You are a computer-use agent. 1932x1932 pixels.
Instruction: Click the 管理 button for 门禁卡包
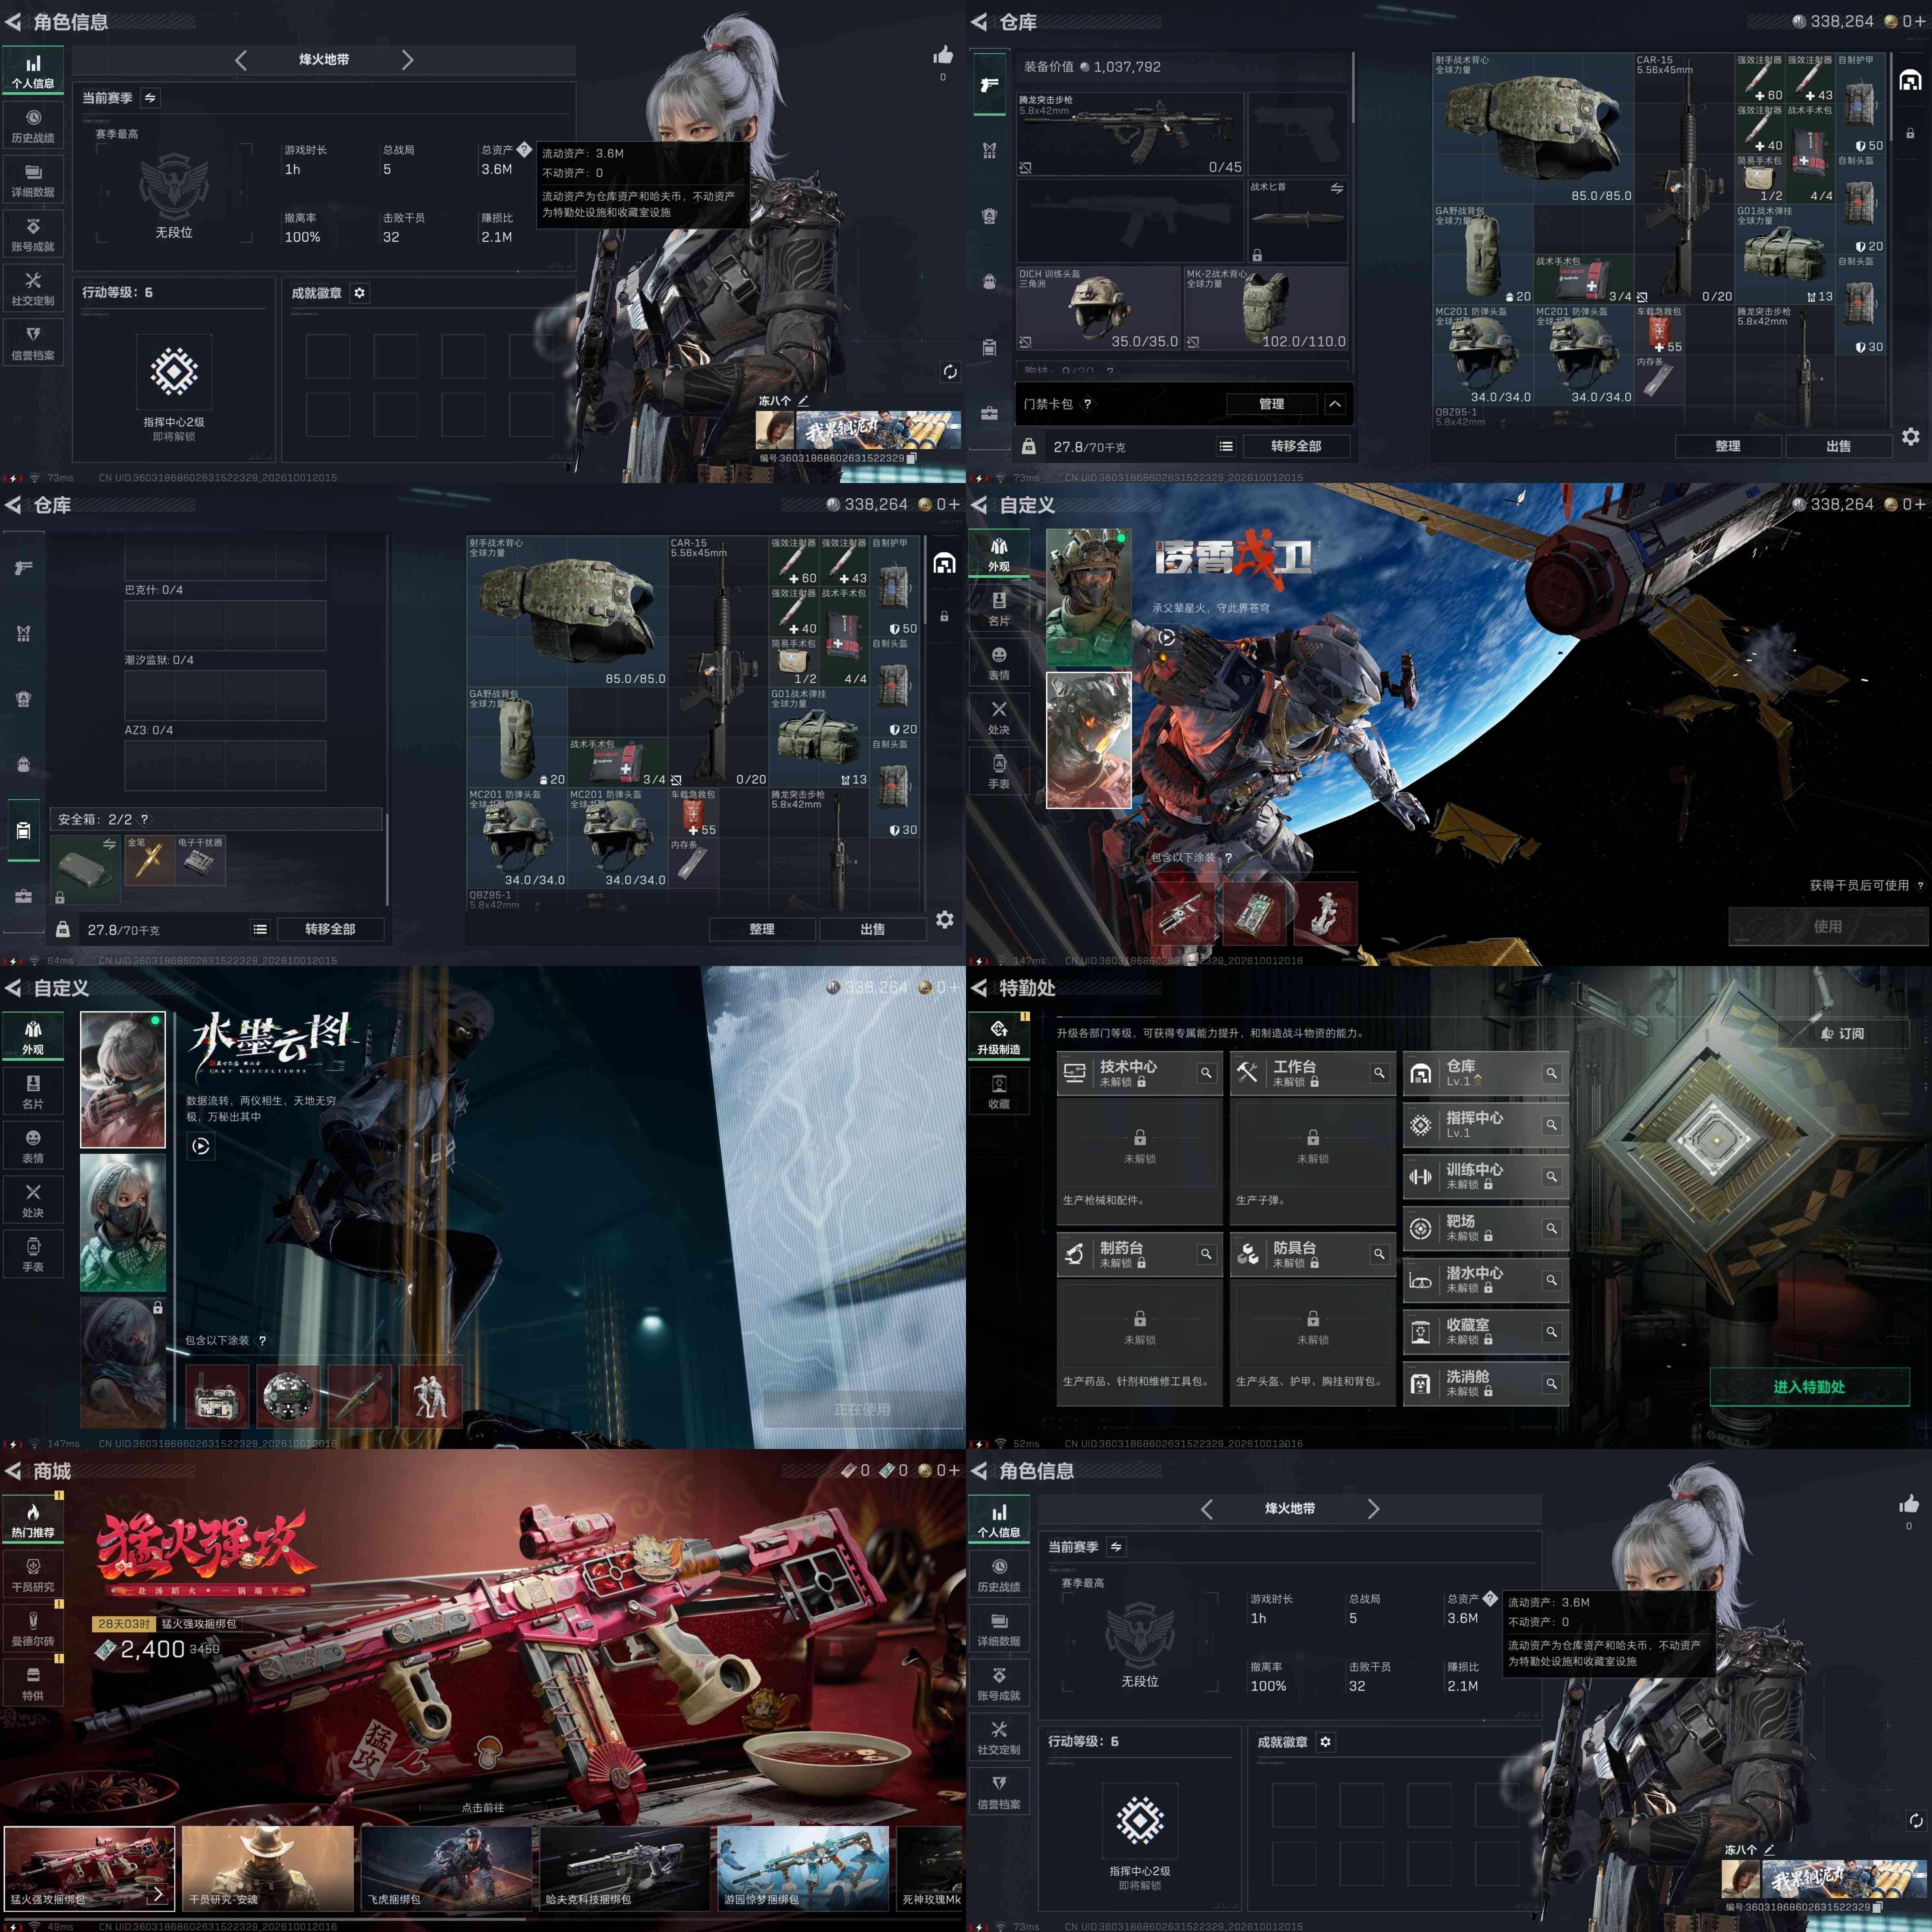1272,404
